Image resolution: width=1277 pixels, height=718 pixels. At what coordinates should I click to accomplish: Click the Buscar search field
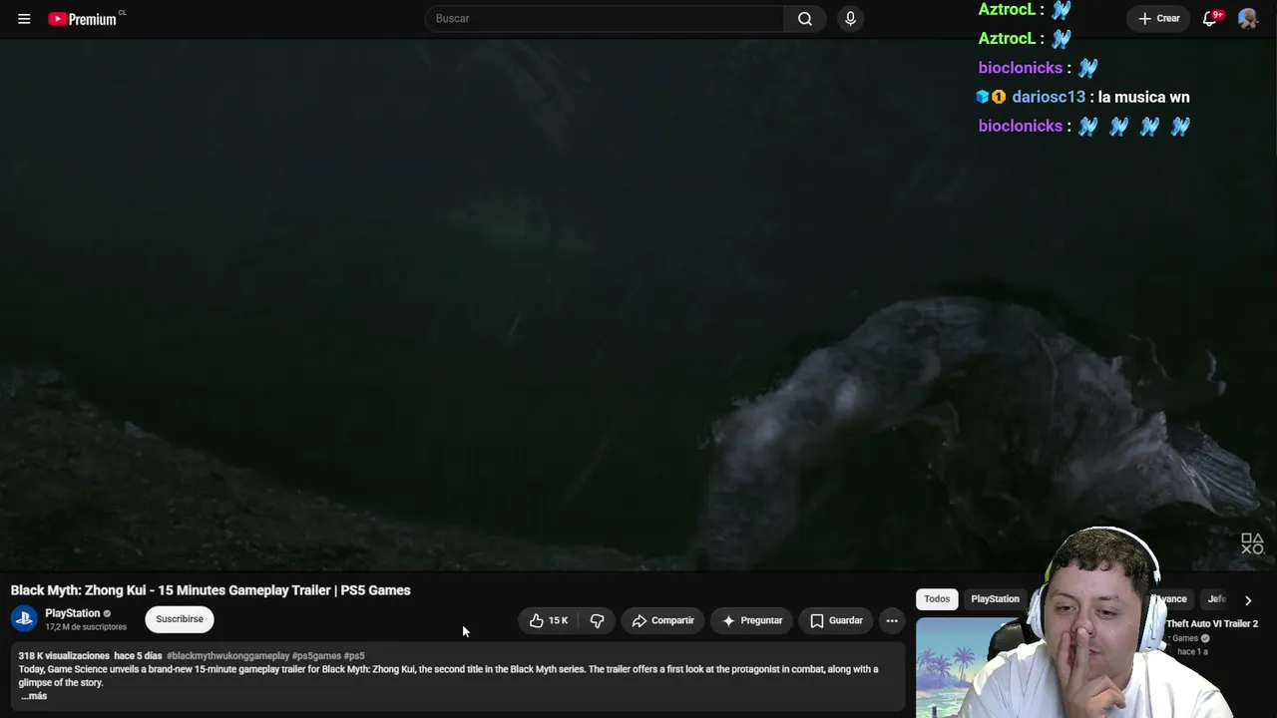pos(605,19)
